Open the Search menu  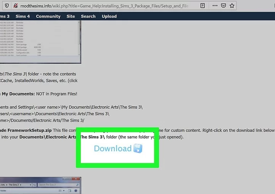click(88, 16)
